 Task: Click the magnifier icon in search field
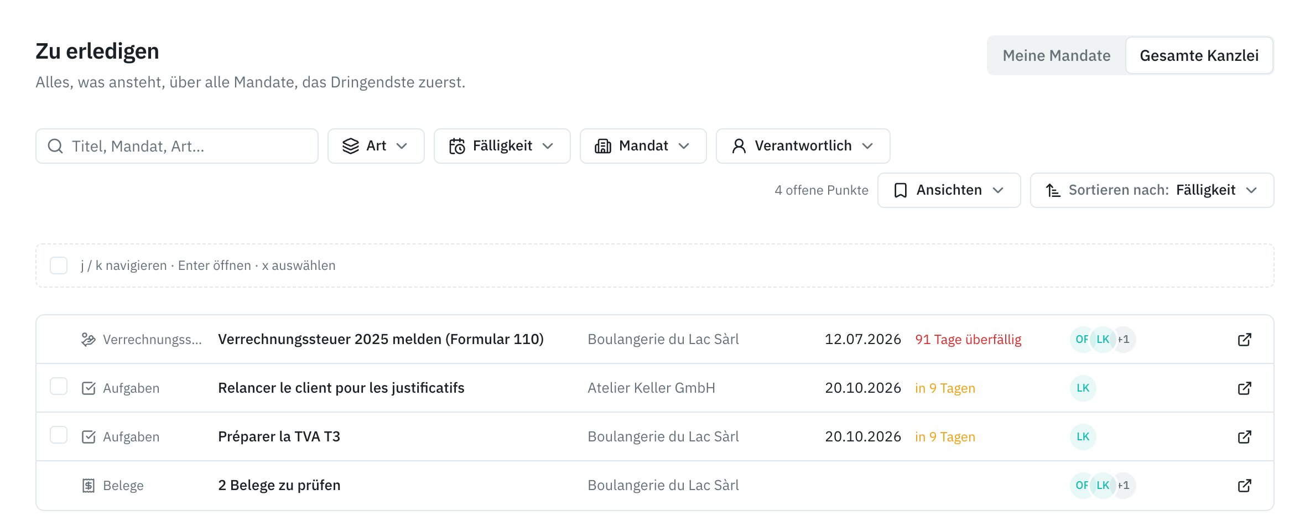tap(55, 146)
